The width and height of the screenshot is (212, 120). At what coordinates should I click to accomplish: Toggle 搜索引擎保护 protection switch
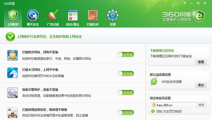point(126,93)
